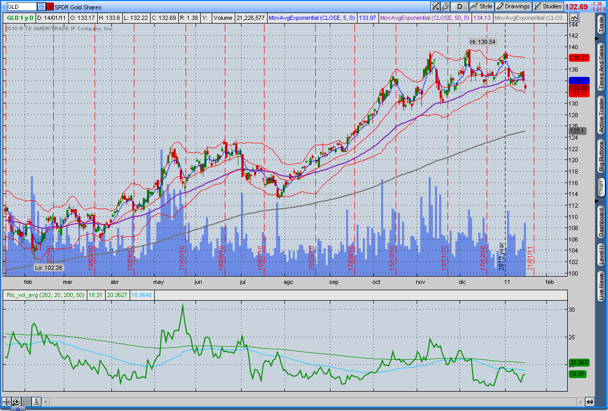608x411 pixels.
Task: Click the red color link indicator
Action: 50,7
